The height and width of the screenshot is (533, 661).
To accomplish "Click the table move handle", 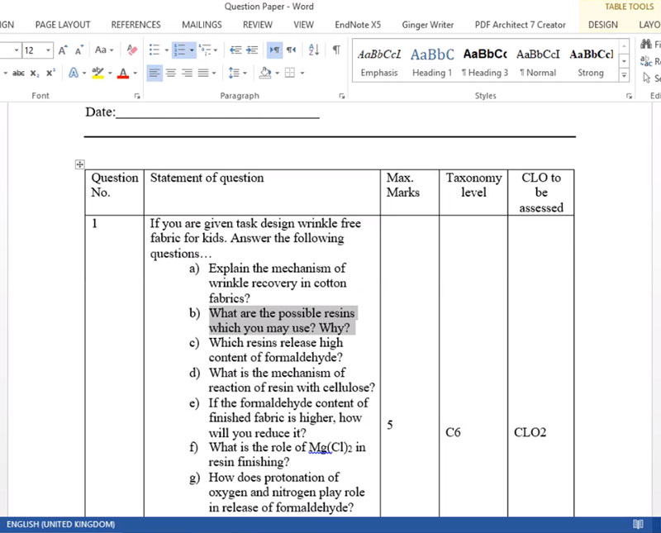I will point(80,164).
